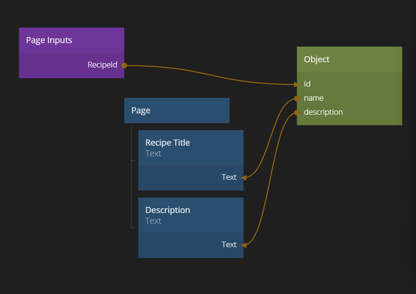
Task: Click the empty lower body of Object node
Action: [349, 121]
